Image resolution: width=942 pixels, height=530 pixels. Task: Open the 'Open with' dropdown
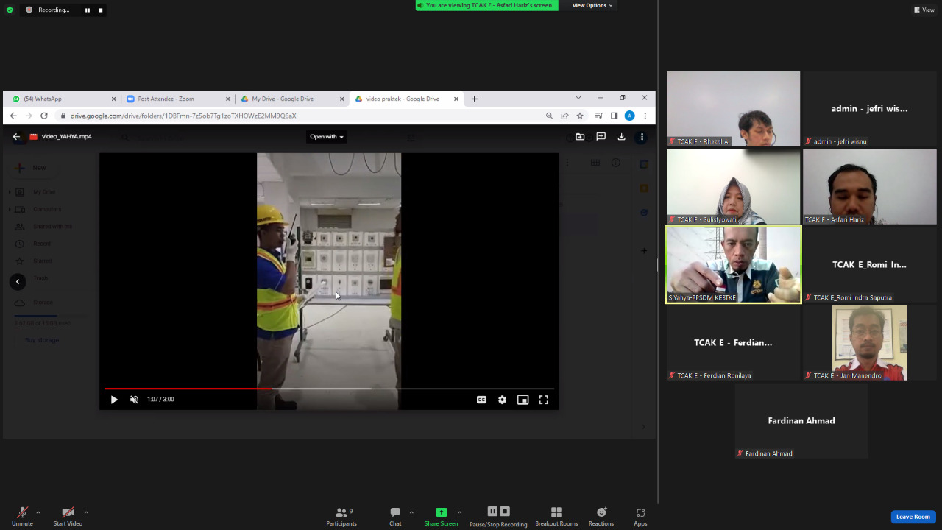(x=327, y=136)
